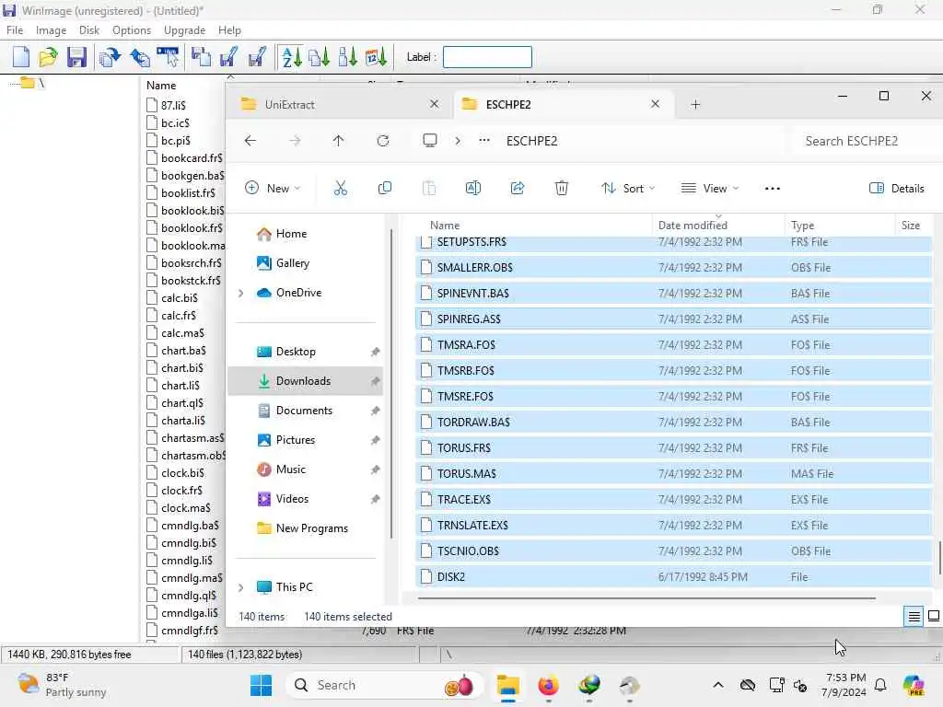
Task: Click the Extract files icon in WinImage toolbar
Action: coord(111,57)
